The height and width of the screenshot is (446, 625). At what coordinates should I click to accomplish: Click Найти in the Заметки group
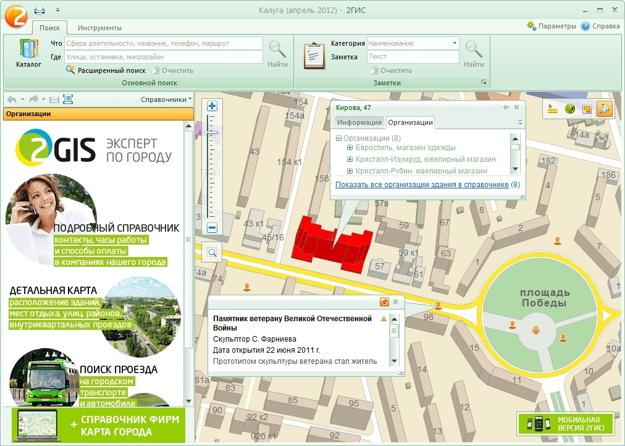coord(474,54)
